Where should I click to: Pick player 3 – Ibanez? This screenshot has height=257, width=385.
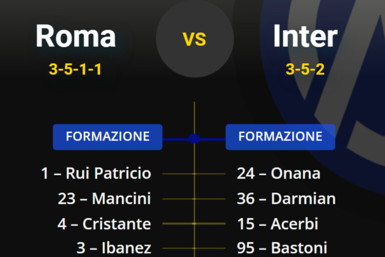(x=114, y=247)
